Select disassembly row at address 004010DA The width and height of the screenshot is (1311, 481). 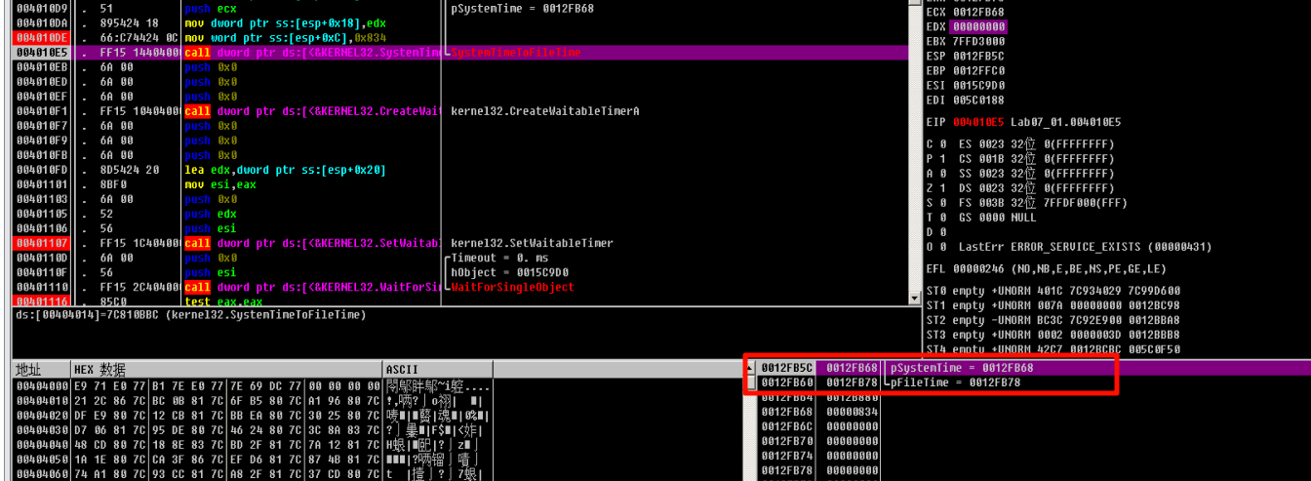(x=460, y=22)
